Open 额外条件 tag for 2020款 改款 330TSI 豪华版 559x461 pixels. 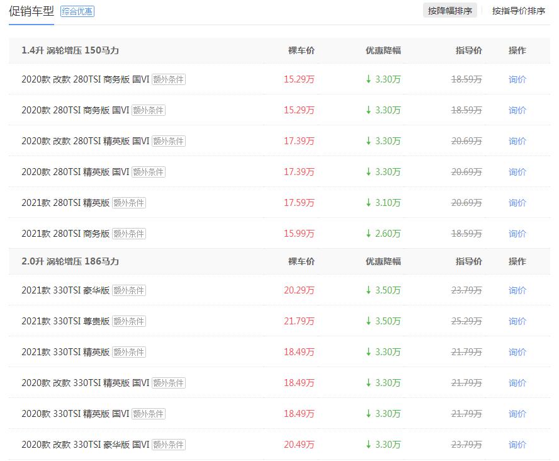click(169, 445)
